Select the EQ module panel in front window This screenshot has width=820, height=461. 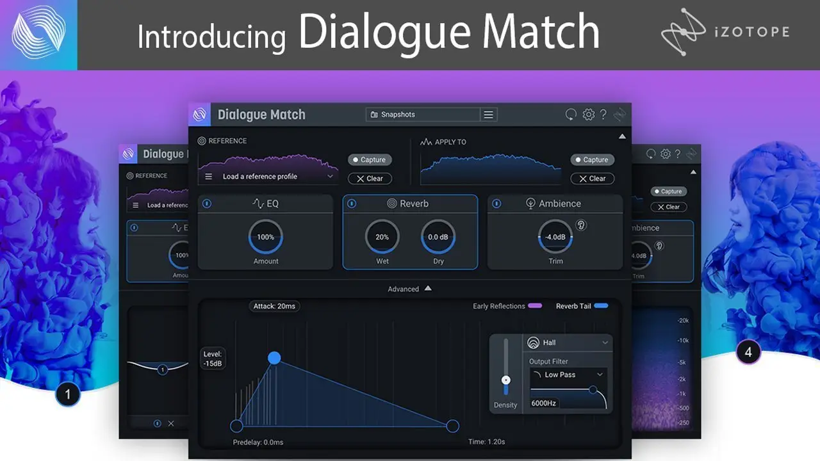(265, 232)
